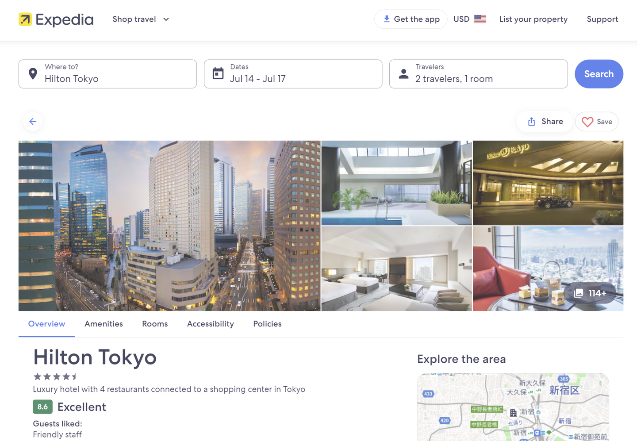
Task: Click the Save heart icon
Action: [587, 122]
